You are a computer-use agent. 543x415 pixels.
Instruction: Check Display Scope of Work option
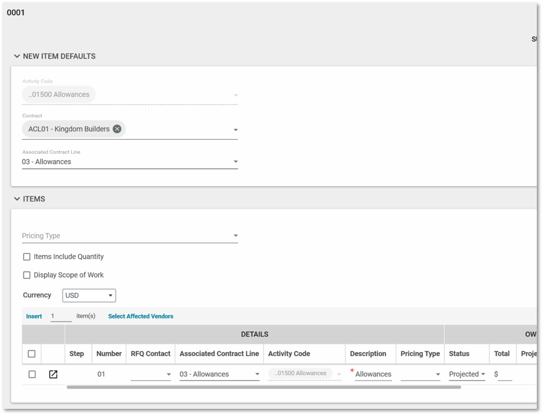(27, 275)
